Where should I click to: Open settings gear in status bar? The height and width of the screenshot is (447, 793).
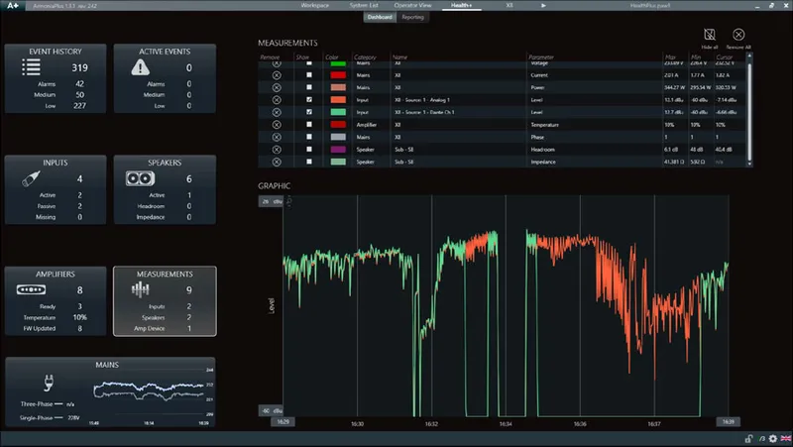(x=773, y=438)
